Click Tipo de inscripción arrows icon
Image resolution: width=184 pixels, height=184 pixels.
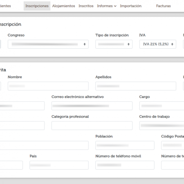128,44
